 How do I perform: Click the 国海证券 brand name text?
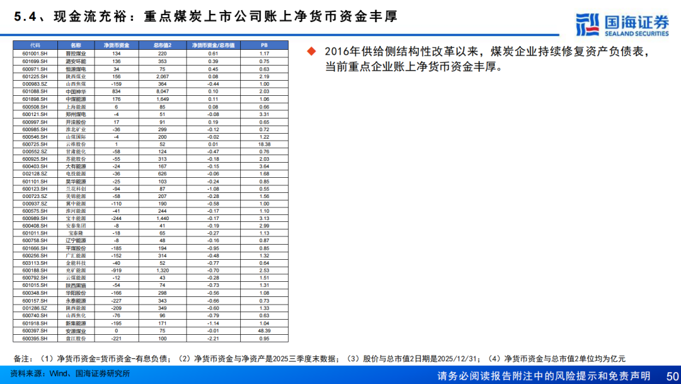coord(637,21)
